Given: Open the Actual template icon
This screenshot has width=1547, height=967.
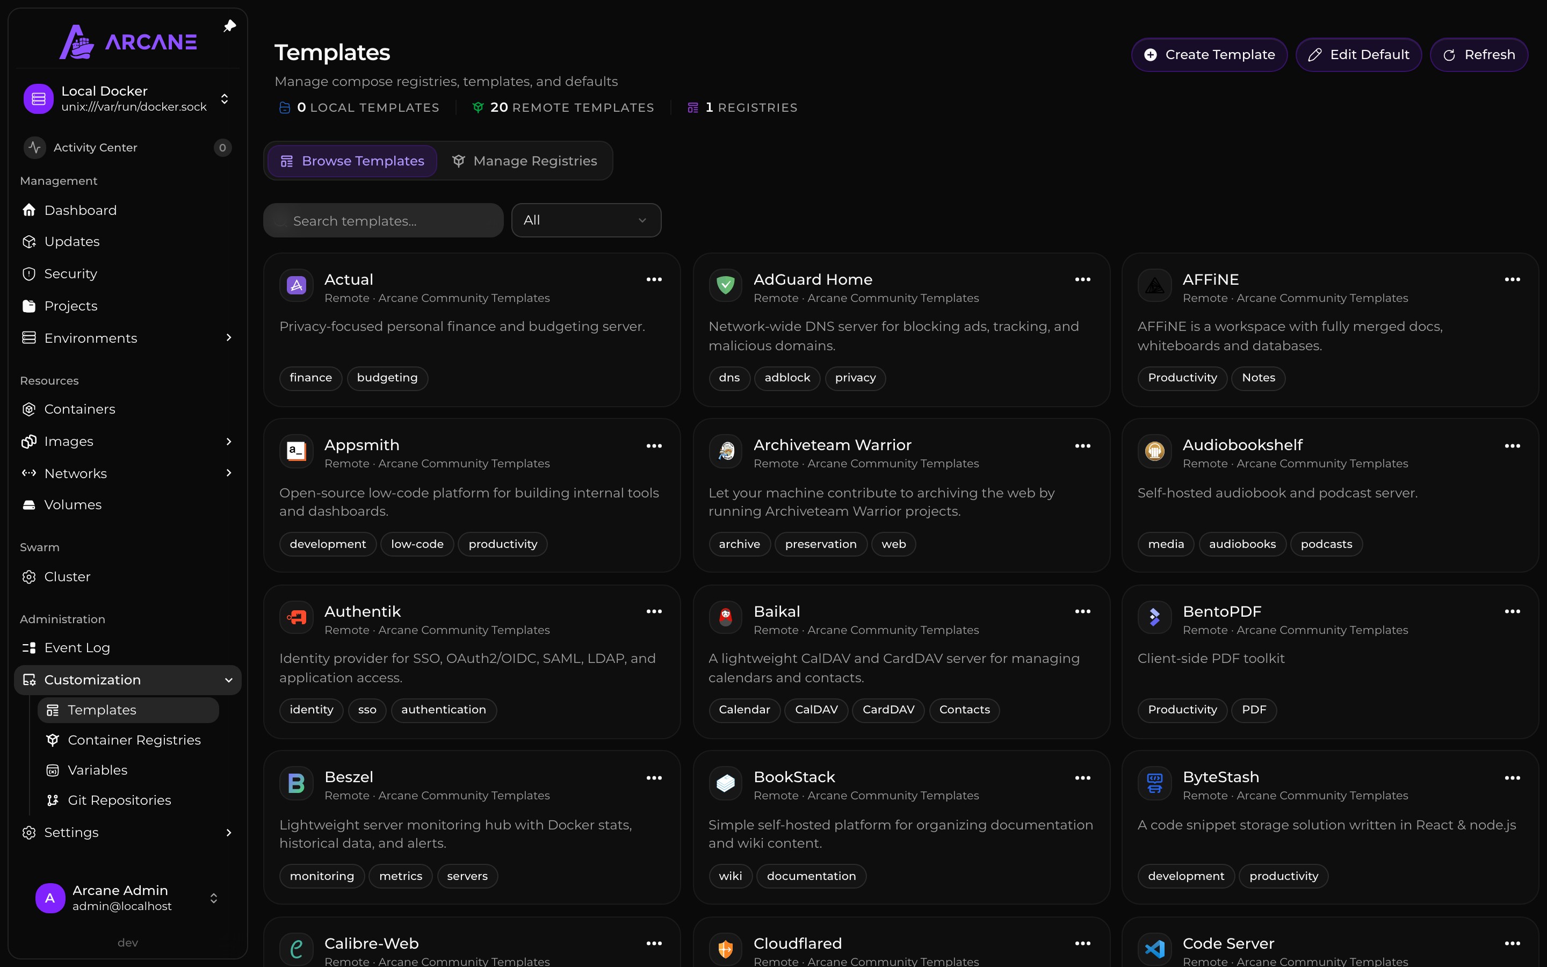Looking at the screenshot, I should [296, 285].
